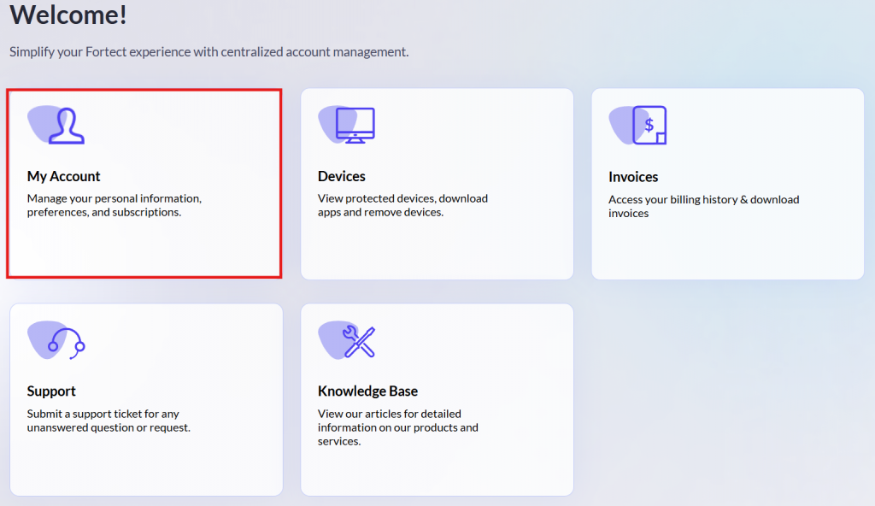Click "Manage your personal information" description
The height and width of the screenshot is (506, 875).
(115, 205)
